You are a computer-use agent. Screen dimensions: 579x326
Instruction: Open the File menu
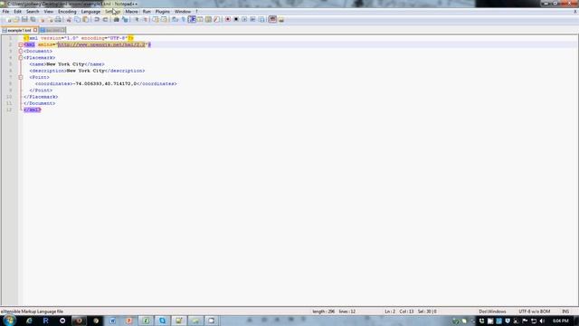(5, 12)
